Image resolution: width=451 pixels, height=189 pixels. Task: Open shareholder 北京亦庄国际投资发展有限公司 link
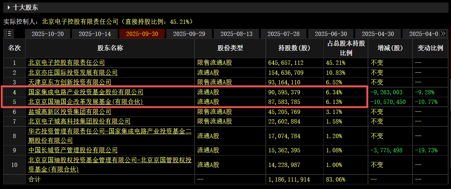[x=73, y=73]
